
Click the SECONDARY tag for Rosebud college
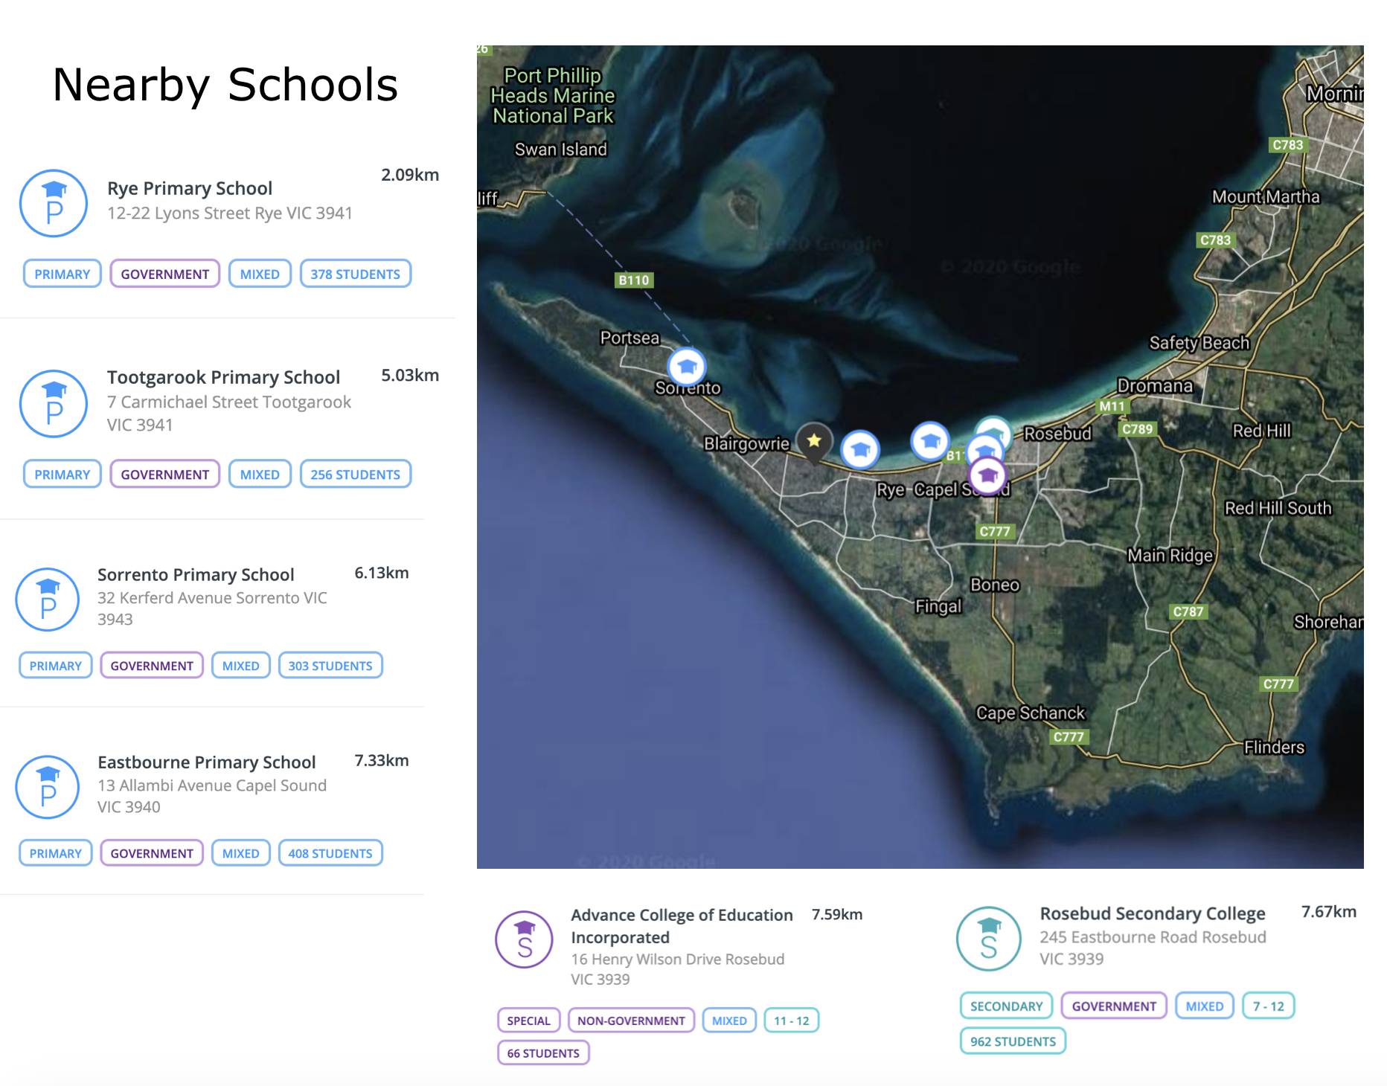pos(1006,1006)
